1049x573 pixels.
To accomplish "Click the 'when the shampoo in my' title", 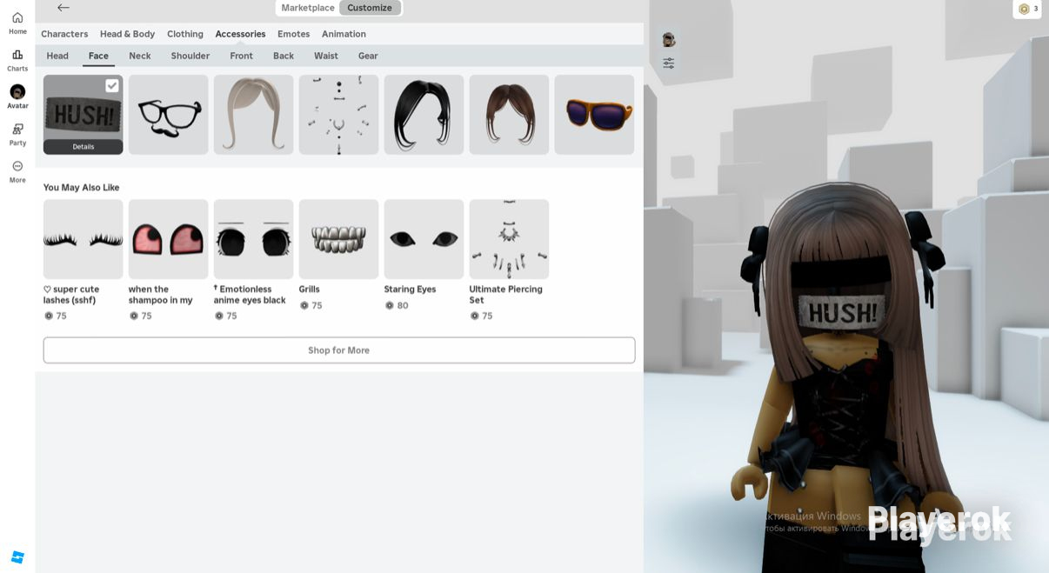I will pos(161,295).
